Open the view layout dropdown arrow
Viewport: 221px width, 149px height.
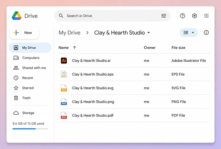193,32
